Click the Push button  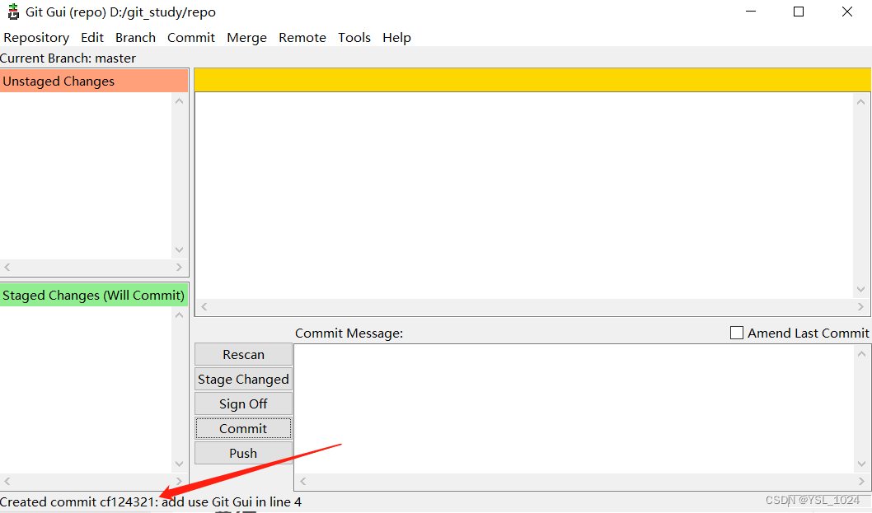pyautogui.click(x=244, y=454)
